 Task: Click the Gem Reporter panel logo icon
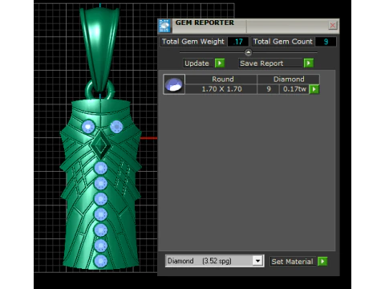click(164, 26)
